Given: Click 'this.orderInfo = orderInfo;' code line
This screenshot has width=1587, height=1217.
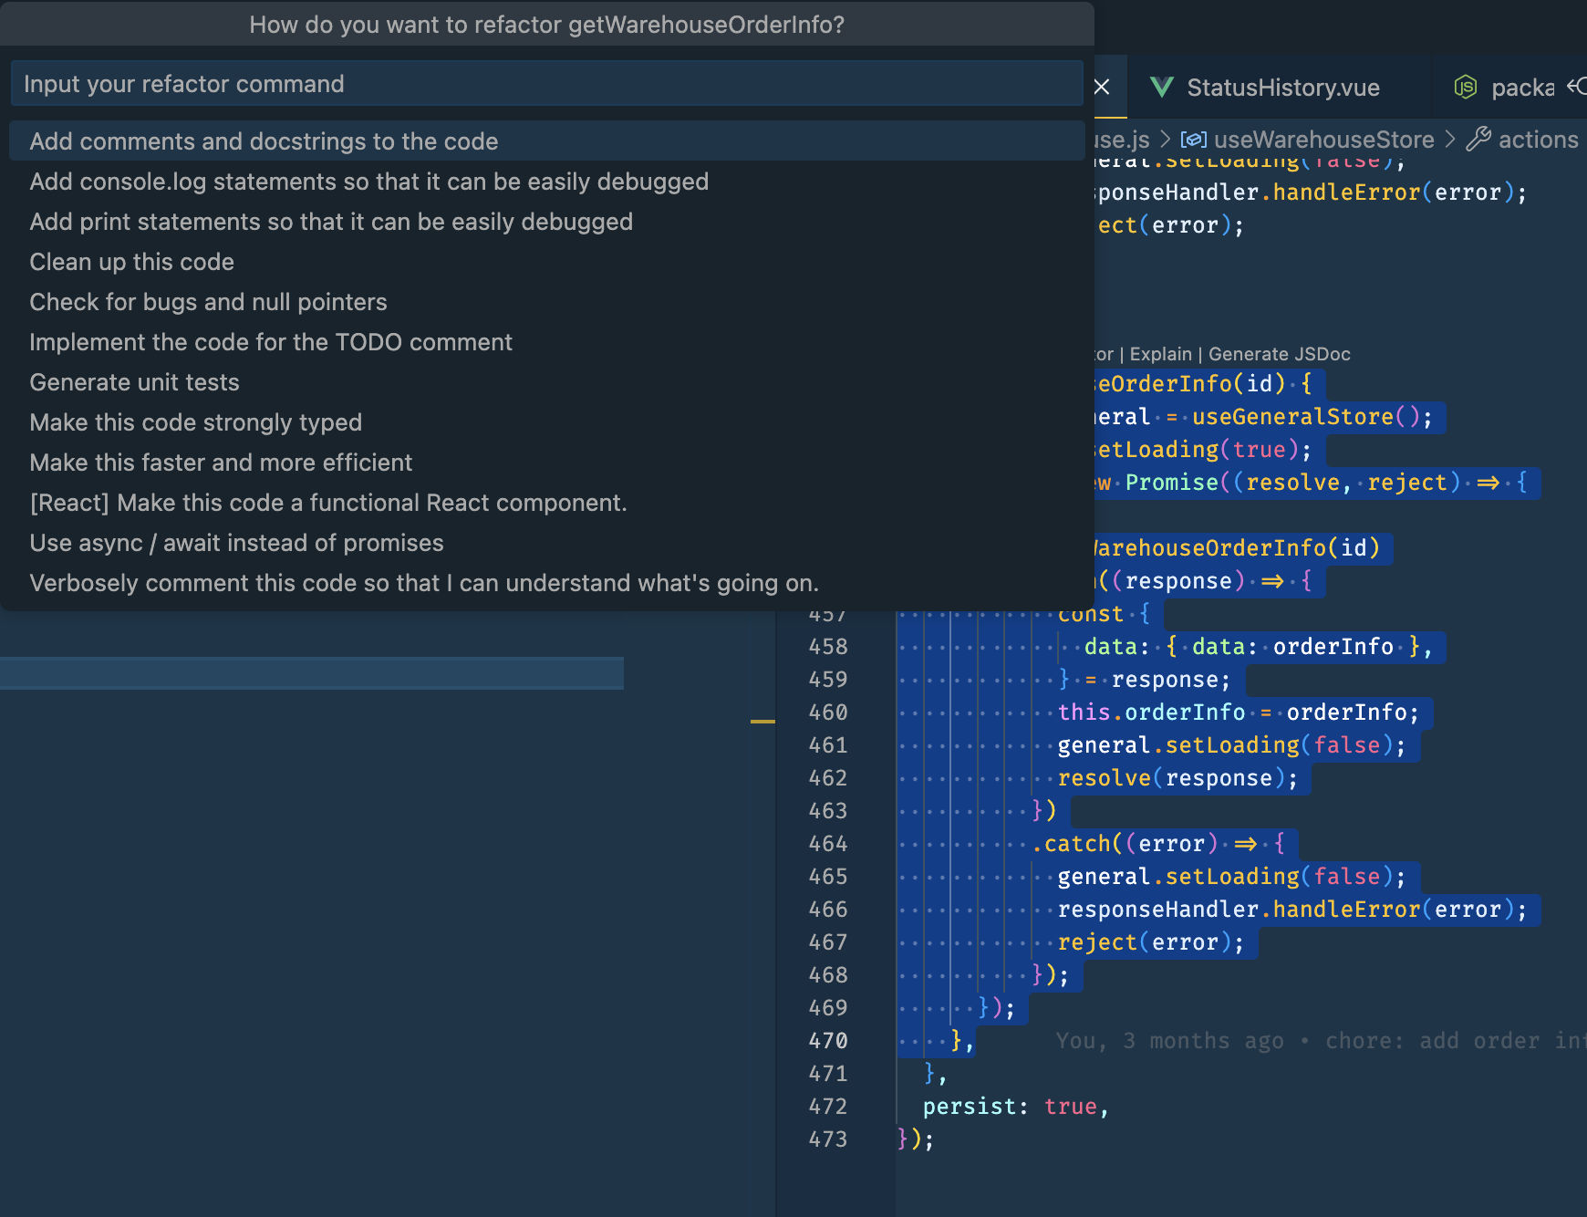Looking at the screenshot, I should pyautogui.click(x=1238, y=713).
